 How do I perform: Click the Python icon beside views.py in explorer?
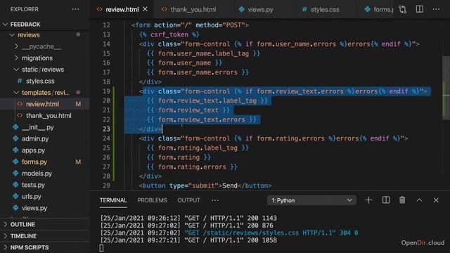pyautogui.click(x=15, y=208)
